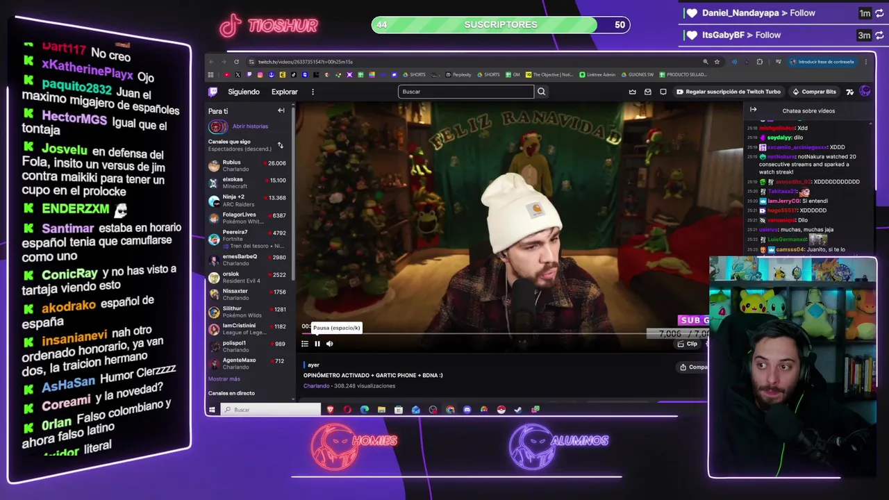Mute the video player volume
889x500 pixels.
(x=330, y=344)
